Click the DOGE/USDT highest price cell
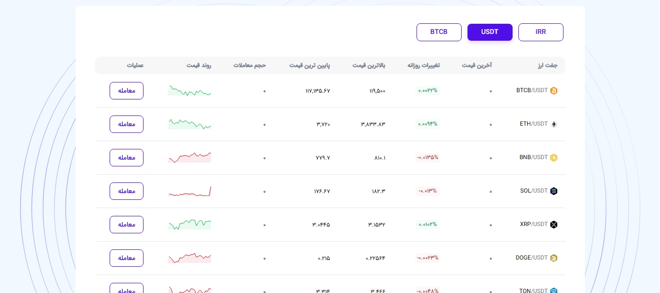Image resolution: width=660 pixels, height=293 pixels. [375, 258]
